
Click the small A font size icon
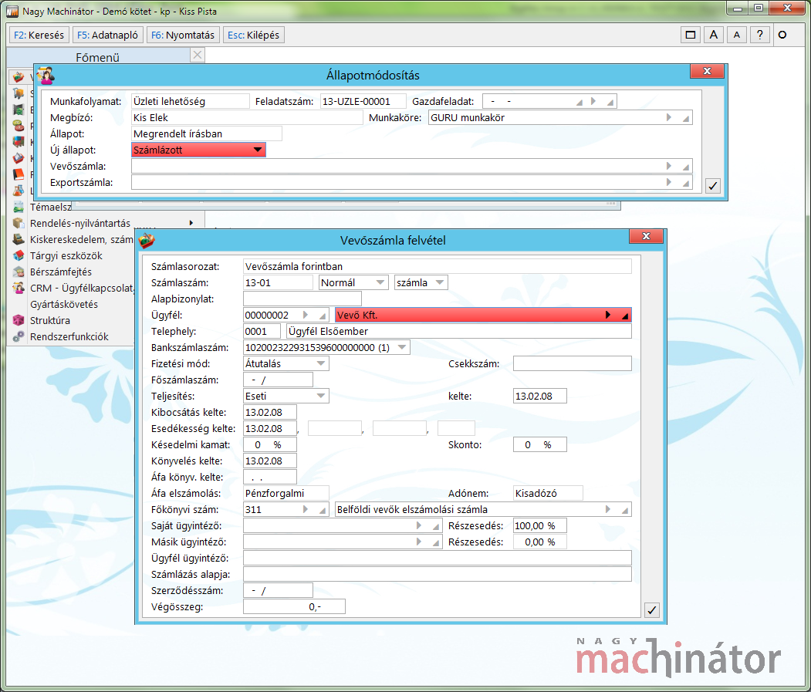[x=736, y=35]
